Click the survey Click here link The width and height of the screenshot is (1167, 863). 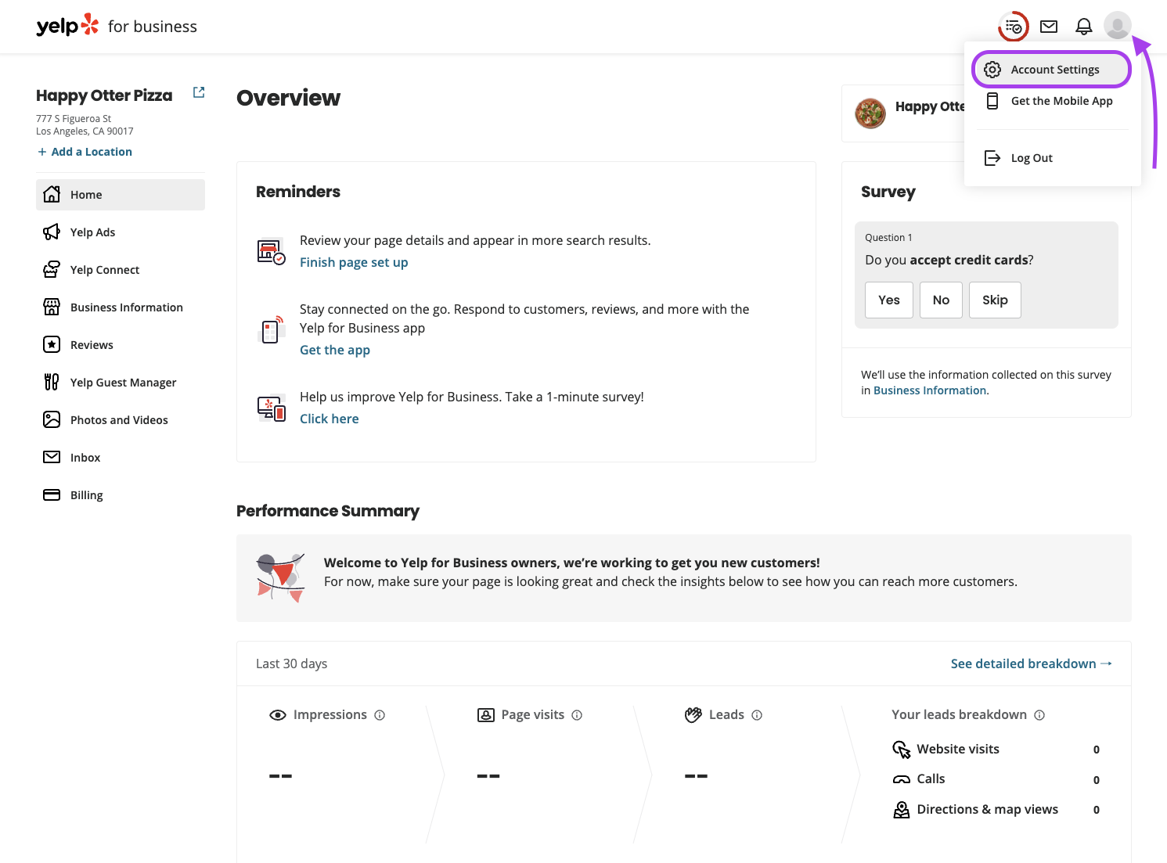pos(330,419)
